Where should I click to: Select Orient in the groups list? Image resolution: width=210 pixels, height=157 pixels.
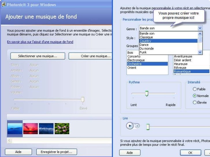(147, 68)
